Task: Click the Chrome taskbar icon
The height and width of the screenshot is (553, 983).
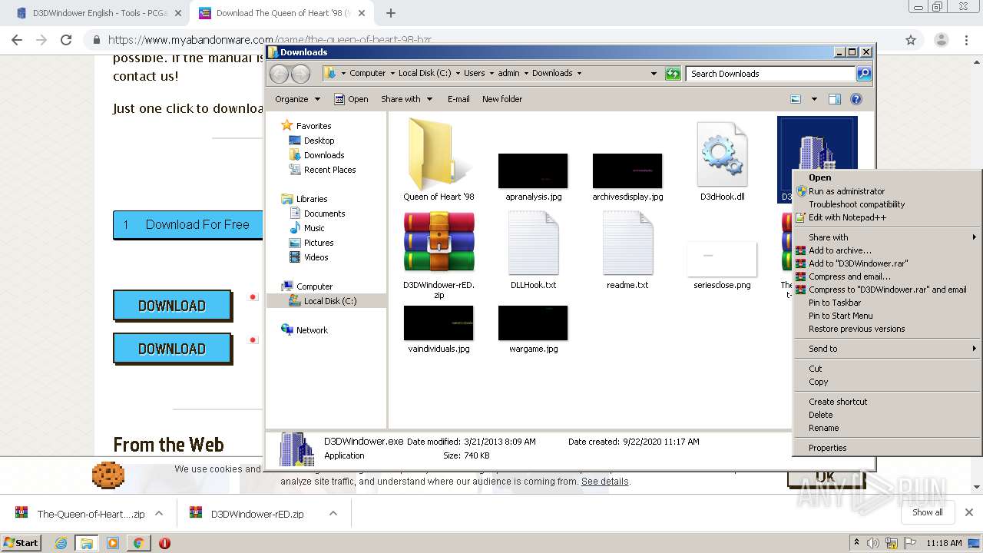Action: coord(138,543)
